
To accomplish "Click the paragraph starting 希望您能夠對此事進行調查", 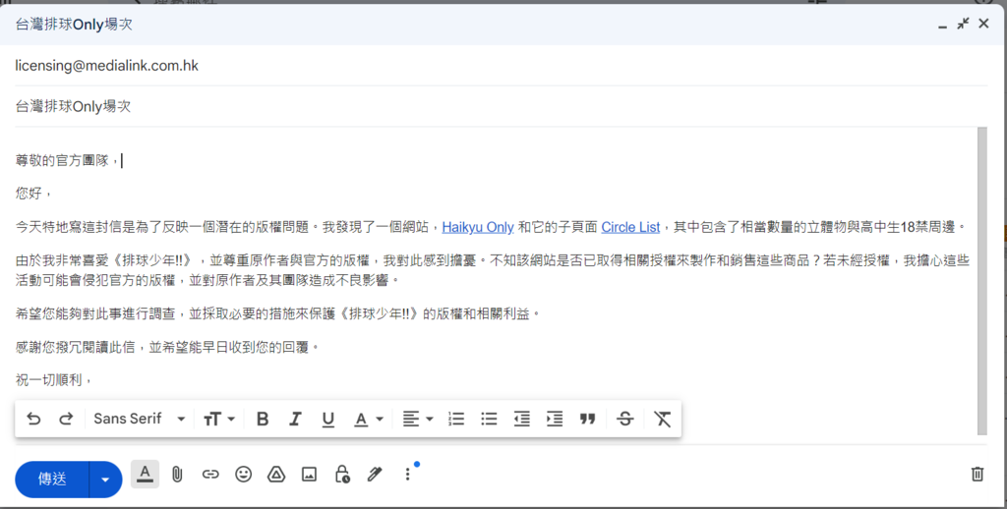I will 277,313.
